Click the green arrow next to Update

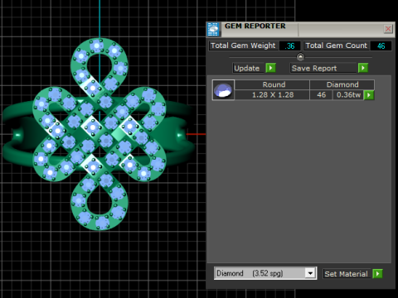pos(270,68)
